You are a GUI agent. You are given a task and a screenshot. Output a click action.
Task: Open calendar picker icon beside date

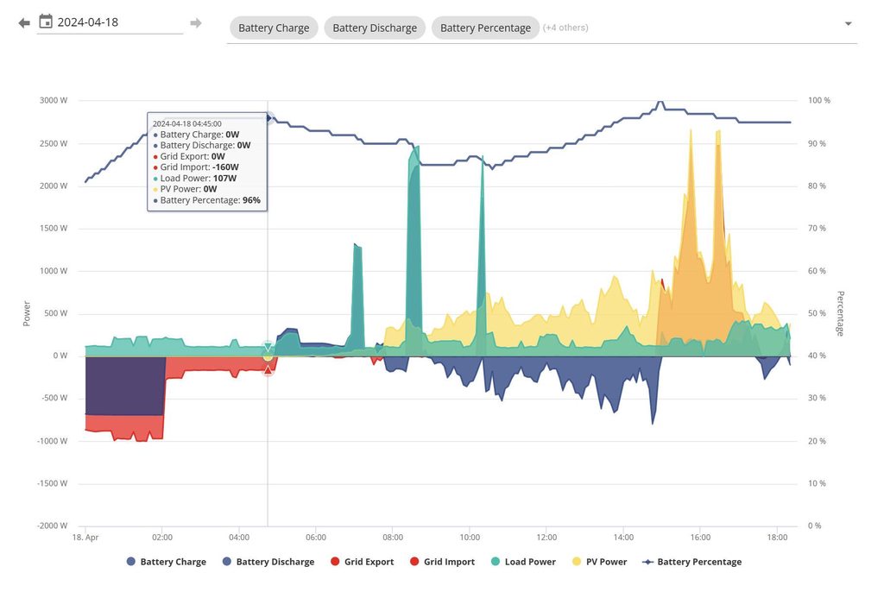point(46,22)
